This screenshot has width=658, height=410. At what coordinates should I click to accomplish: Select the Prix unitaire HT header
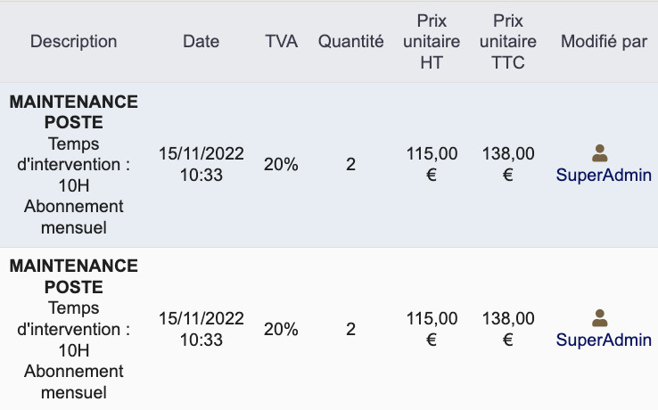click(x=432, y=42)
